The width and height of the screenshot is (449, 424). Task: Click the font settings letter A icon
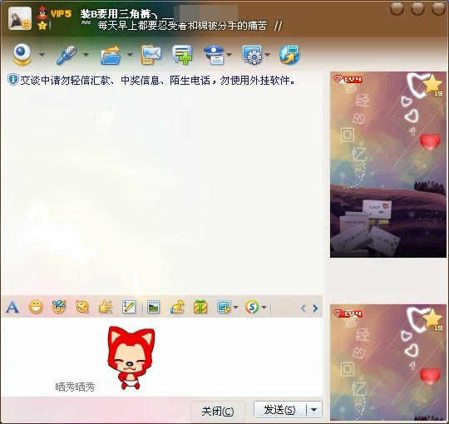pos(12,308)
